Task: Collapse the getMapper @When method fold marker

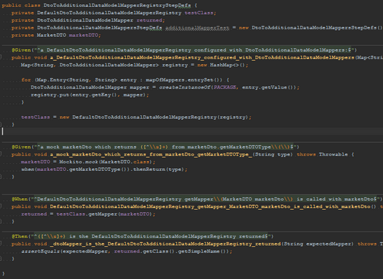Action: click(1, 206)
